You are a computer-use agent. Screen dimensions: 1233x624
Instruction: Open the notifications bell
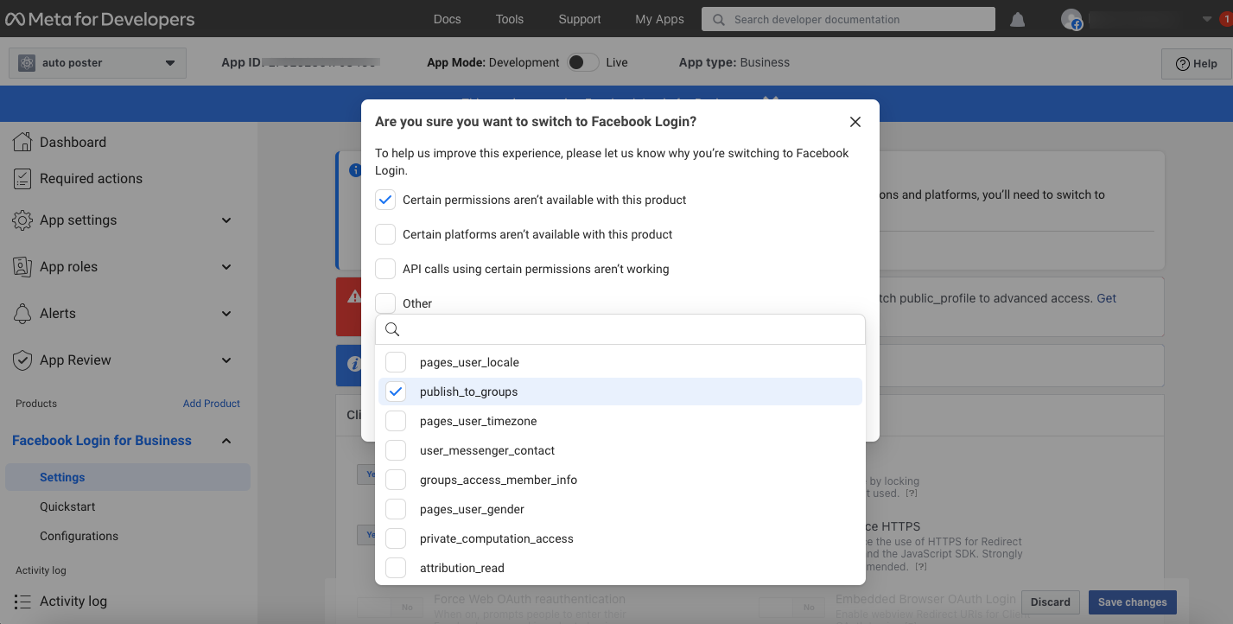pyautogui.click(x=1018, y=19)
